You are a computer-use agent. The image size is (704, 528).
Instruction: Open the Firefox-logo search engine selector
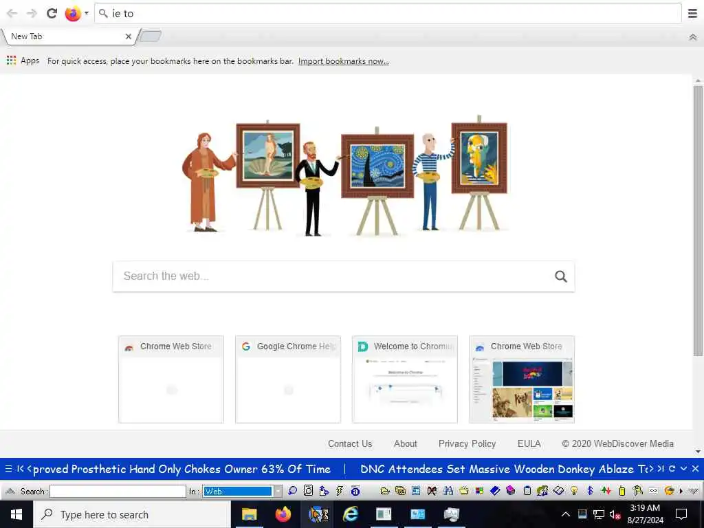76,14
